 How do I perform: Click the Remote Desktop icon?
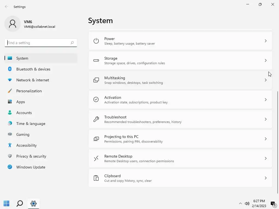pyautogui.click(x=96, y=158)
